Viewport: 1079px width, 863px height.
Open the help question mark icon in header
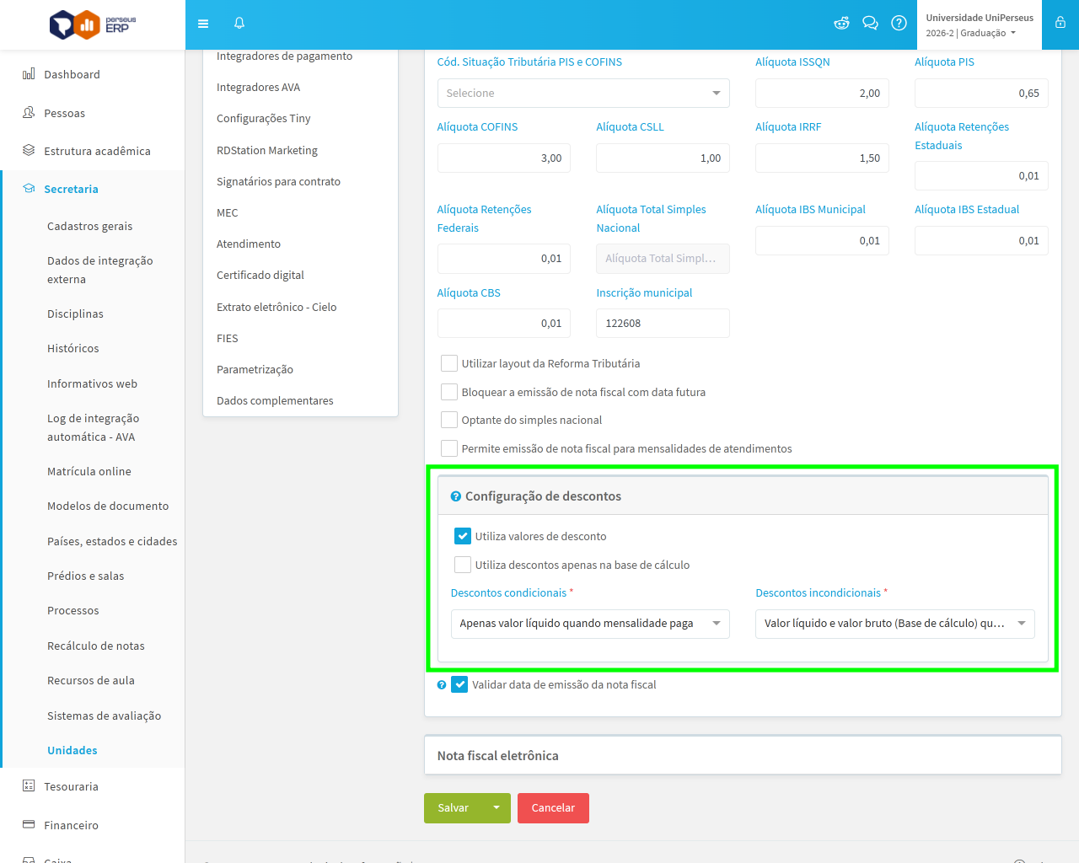point(899,24)
